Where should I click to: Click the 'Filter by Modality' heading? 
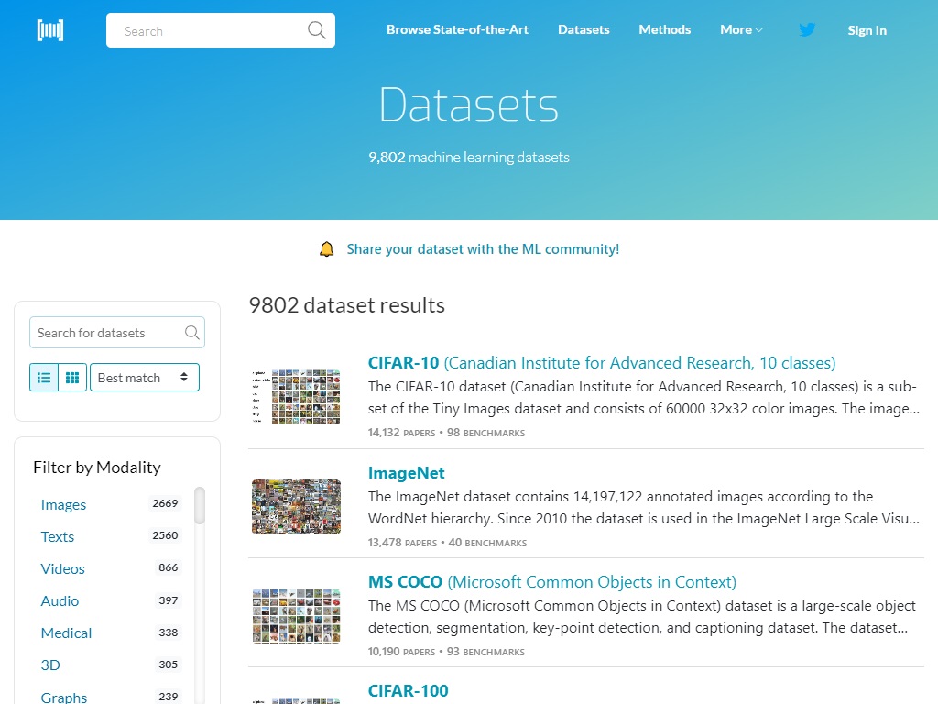97,467
